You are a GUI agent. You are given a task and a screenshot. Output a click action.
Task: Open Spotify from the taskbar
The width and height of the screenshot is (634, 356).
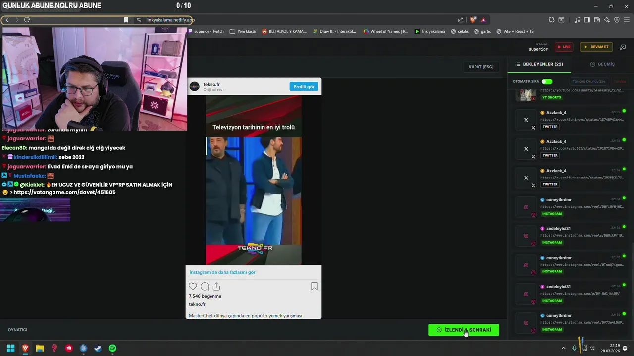112,348
